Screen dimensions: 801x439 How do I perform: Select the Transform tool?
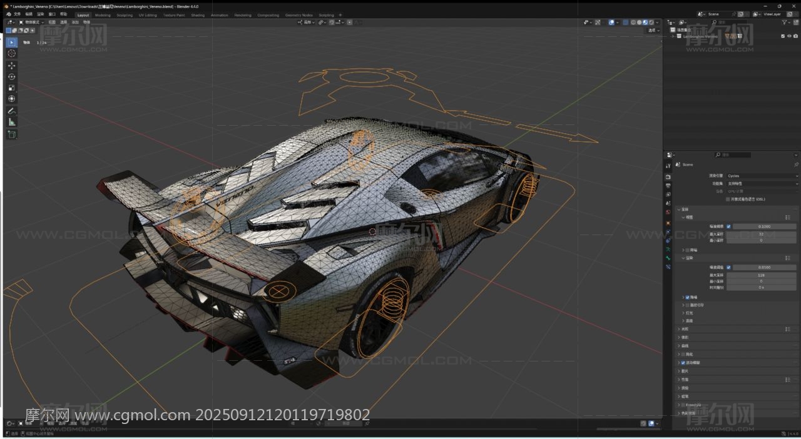[11, 98]
